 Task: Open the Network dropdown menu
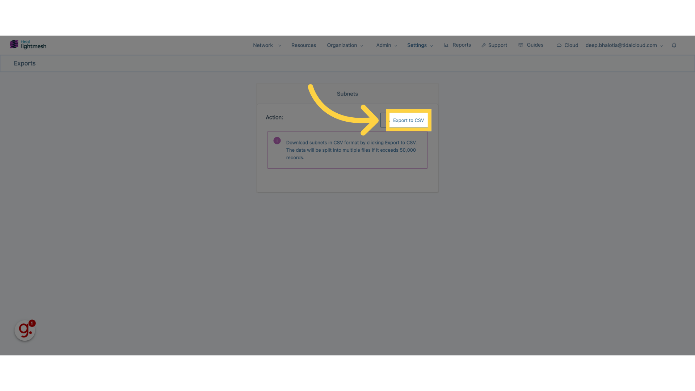click(x=267, y=45)
